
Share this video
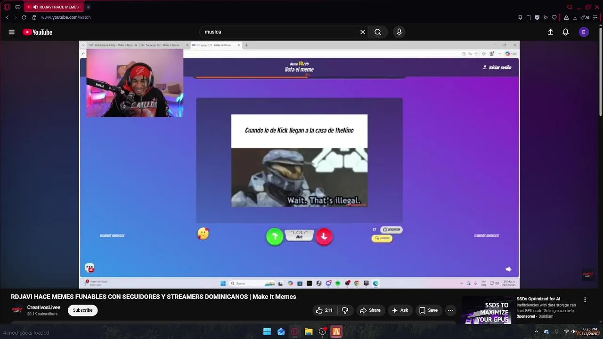coord(370,310)
